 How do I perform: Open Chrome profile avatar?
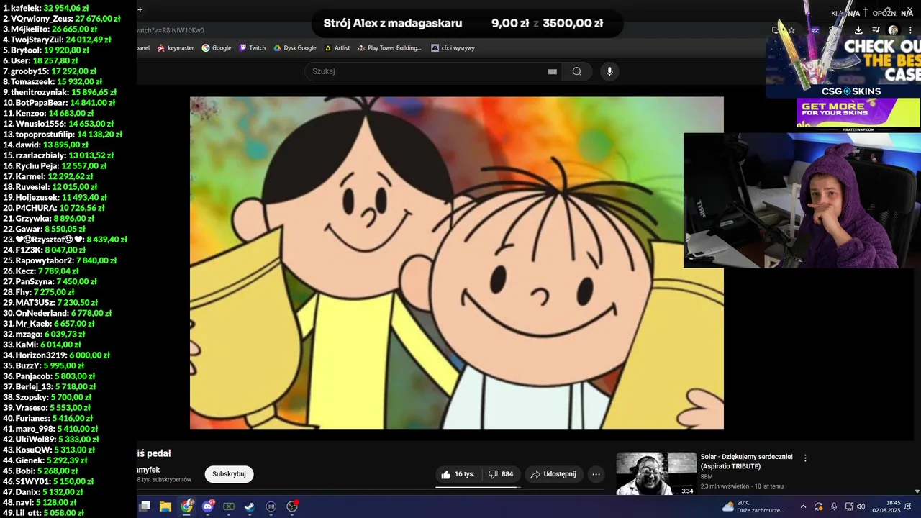(893, 30)
